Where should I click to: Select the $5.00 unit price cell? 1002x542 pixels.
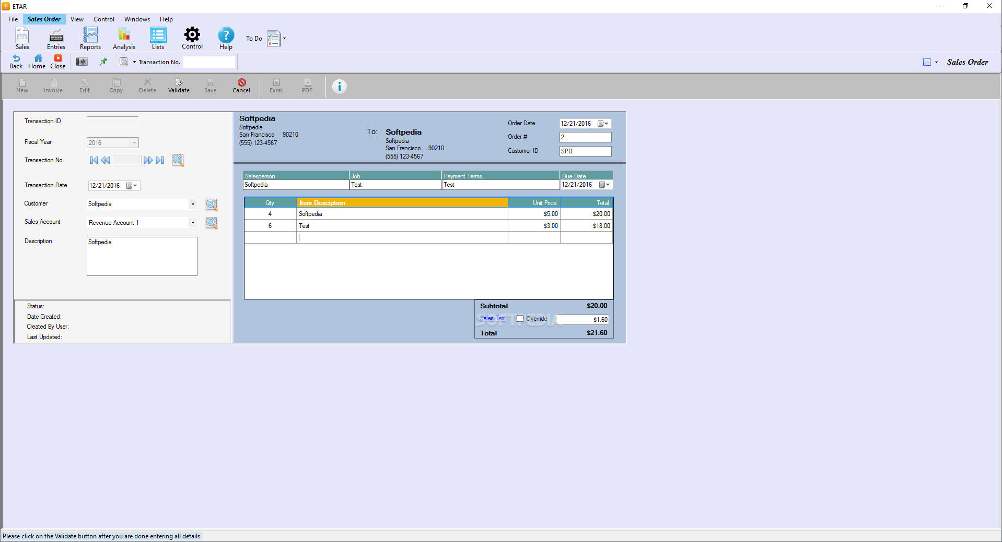click(x=534, y=214)
